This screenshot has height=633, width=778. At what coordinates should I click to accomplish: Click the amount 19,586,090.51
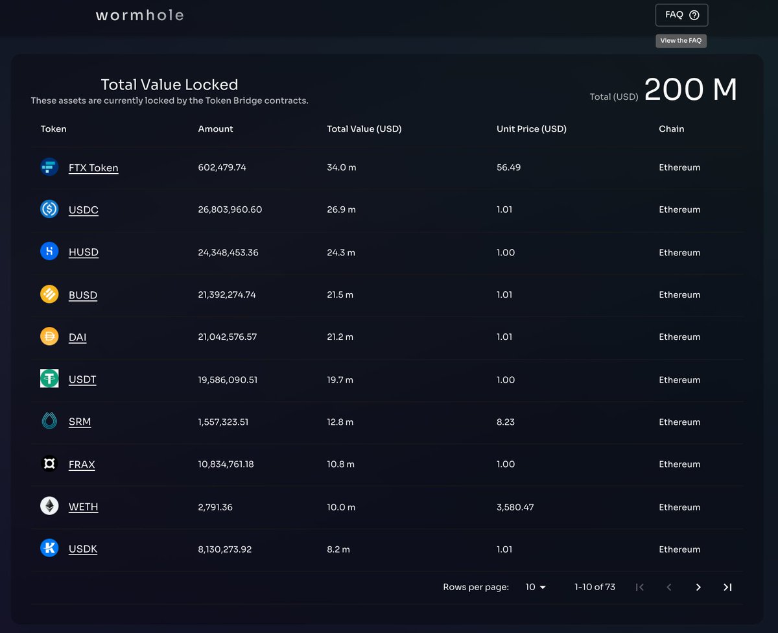pyautogui.click(x=228, y=379)
